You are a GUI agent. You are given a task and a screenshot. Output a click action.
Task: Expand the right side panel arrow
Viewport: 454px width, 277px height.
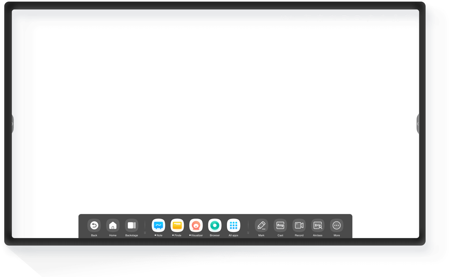[x=418, y=124]
